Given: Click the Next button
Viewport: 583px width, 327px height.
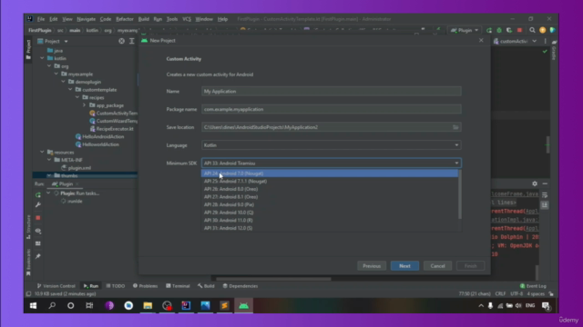Looking at the screenshot, I should [x=404, y=266].
